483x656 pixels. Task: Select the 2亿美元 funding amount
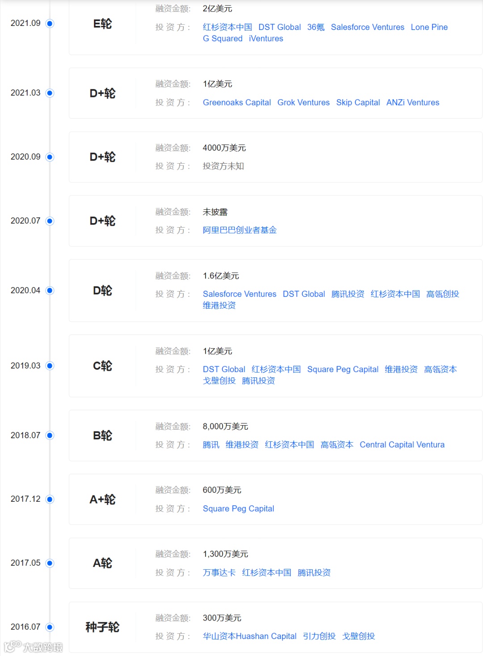217,8
